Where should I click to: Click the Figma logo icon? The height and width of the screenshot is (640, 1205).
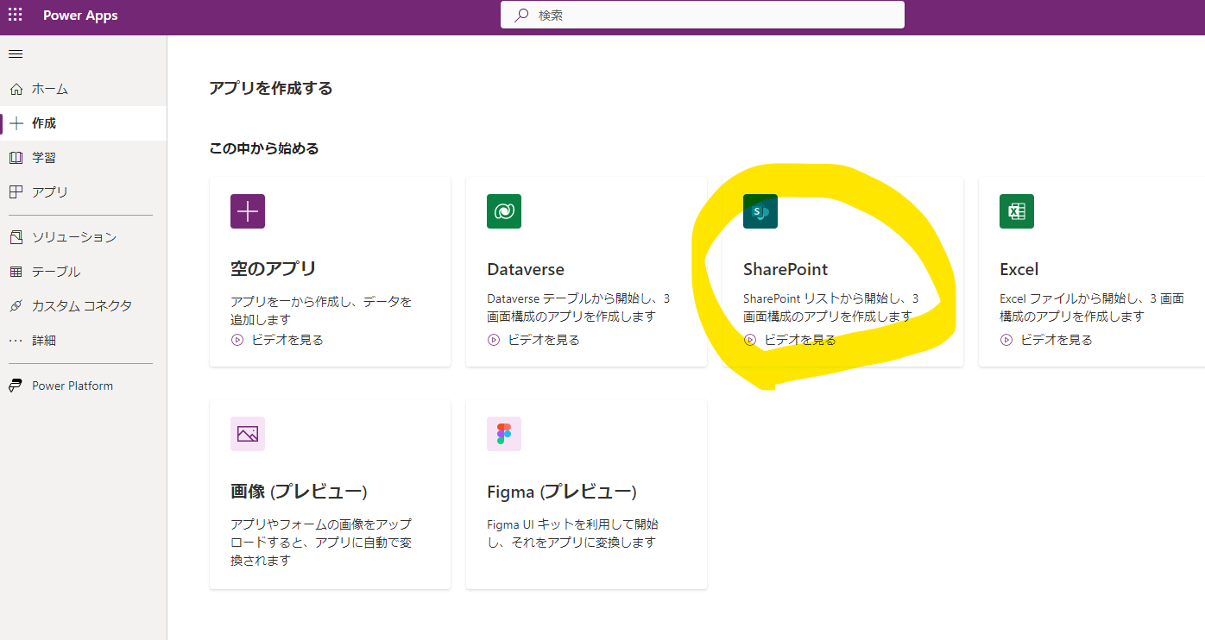click(504, 434)
